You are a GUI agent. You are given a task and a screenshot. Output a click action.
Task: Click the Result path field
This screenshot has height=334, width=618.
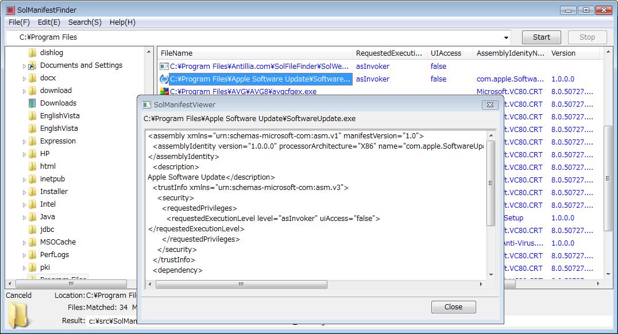coord(112,321)
